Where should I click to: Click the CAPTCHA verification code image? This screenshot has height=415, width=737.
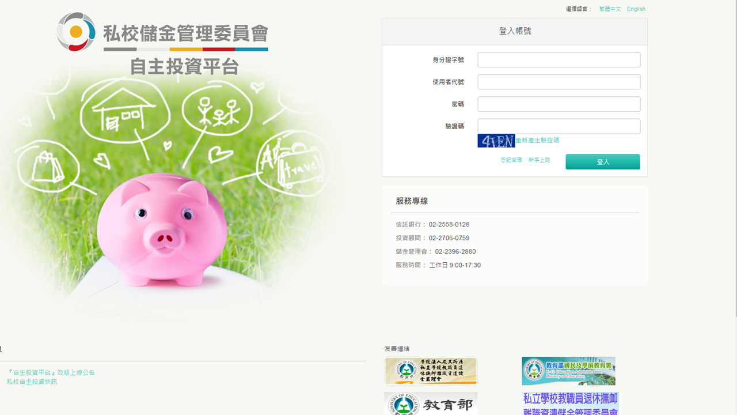[x=496, y=141]
